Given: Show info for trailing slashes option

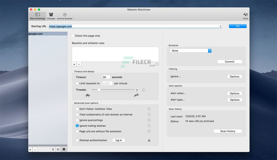Looking at the screenshot, I should 149,126.
